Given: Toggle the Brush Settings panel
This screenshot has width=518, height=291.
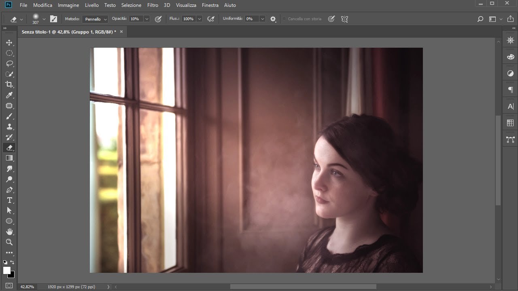Looking at the screenshot, I should [x=53, y=19].
